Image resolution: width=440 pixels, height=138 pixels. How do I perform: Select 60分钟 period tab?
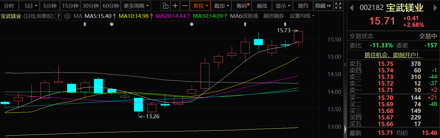[111, 5]
